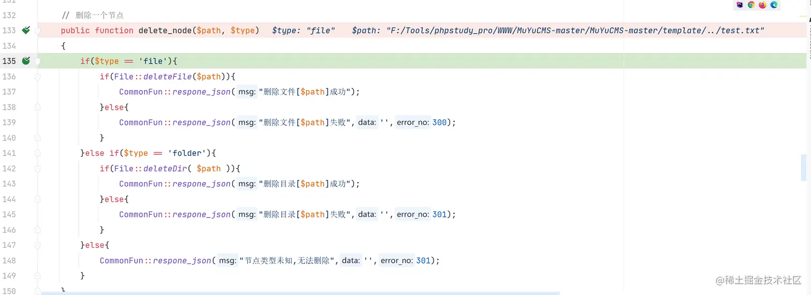Image resolution: width=811 pixels, height=295 pixels.
Task: Click line number 148 in the gutter
Action: [9, 261]
